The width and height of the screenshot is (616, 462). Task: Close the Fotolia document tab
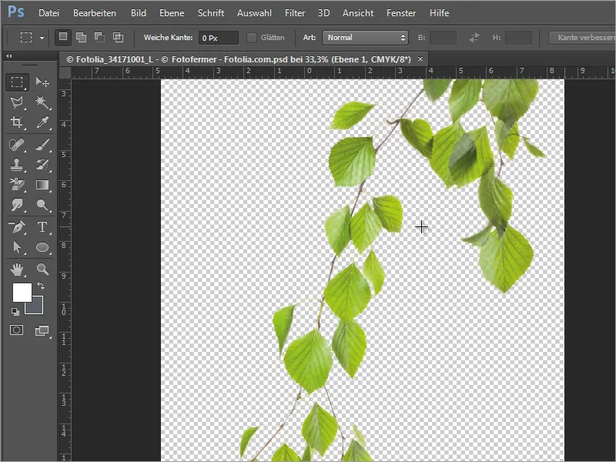coord(420,59)
